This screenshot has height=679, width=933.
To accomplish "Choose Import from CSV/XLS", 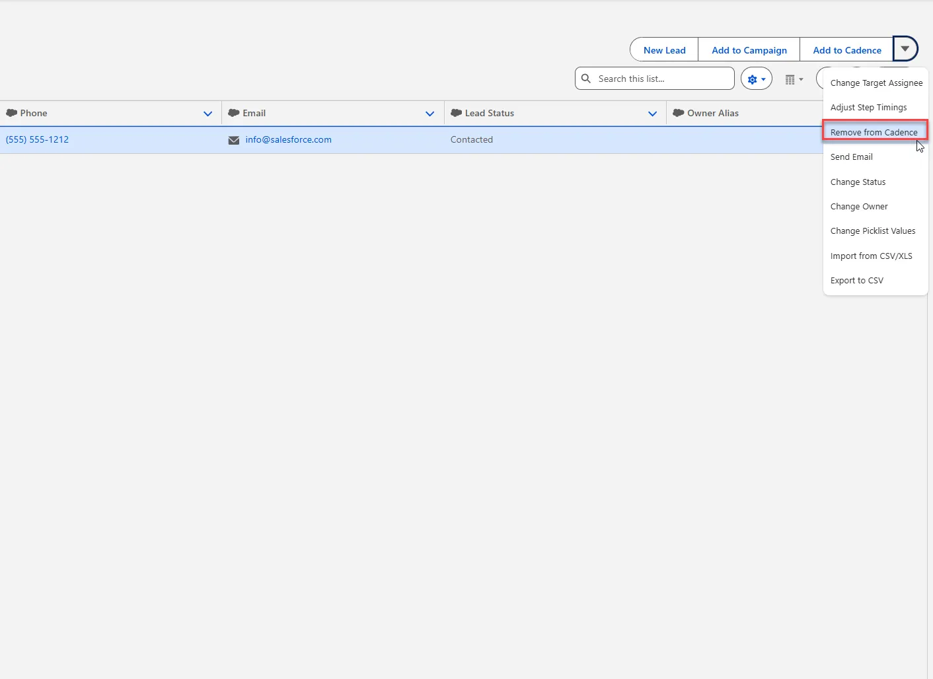I will pyautogui.click(x=871, y=256).
